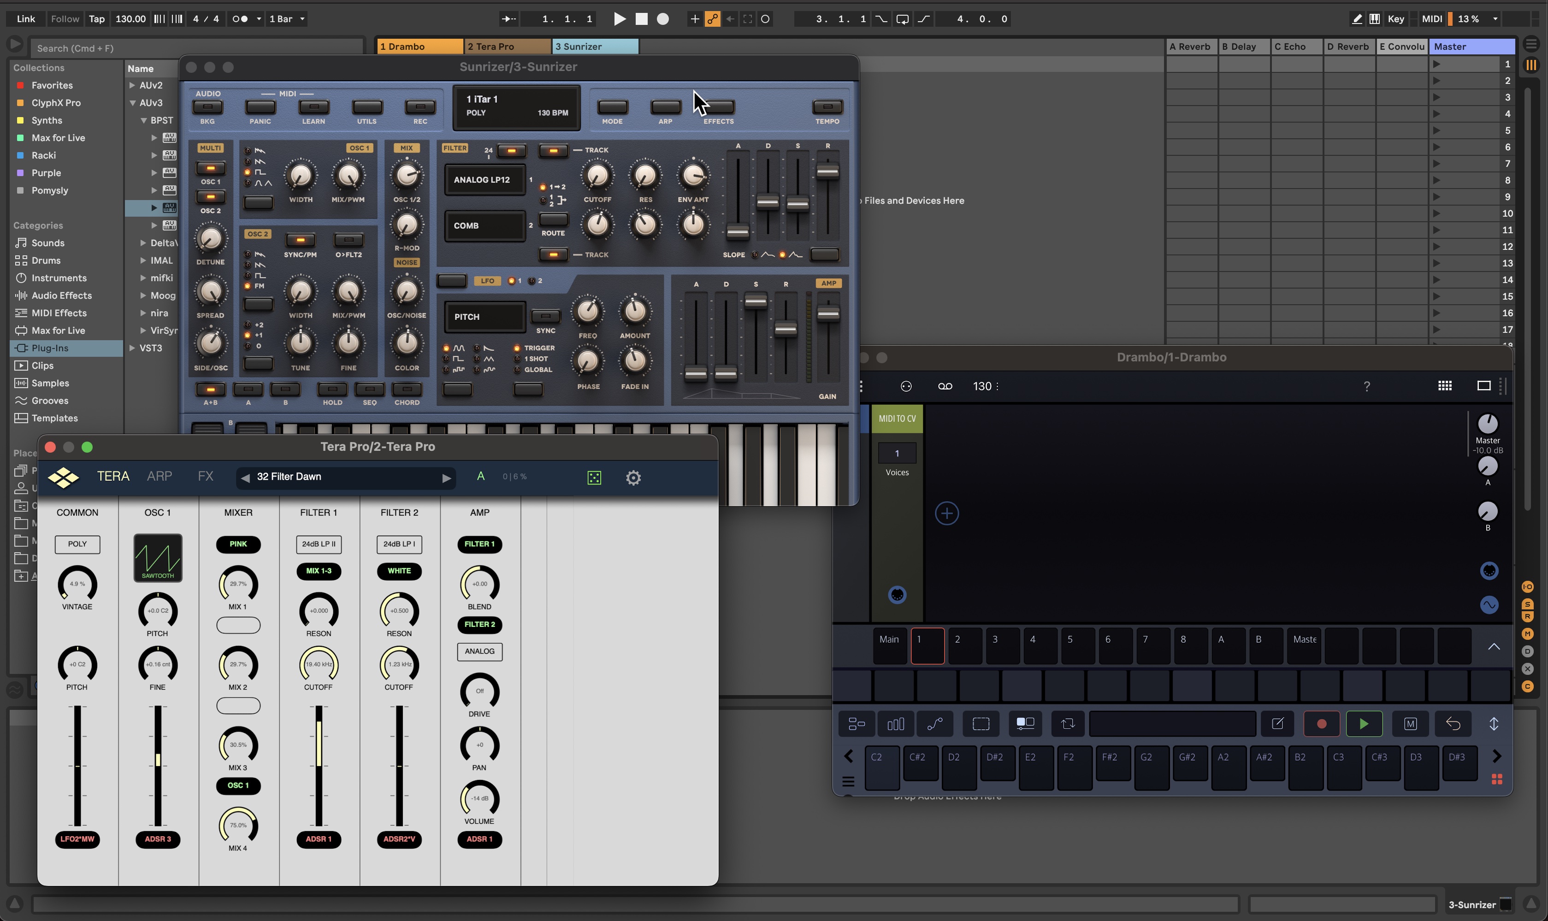Open Sunrizer ANALOG LP12 filter selector
Viewport: 1548px width, 921px height.
(485, 179)
